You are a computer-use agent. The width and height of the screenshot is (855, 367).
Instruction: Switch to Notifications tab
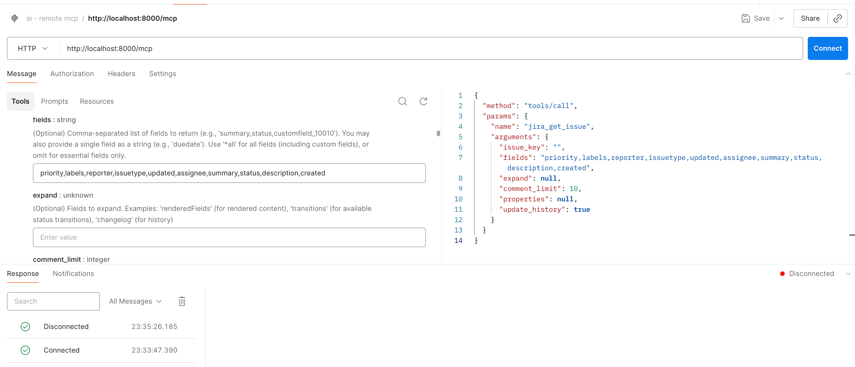pyautogui.click(x=73, y=274)
